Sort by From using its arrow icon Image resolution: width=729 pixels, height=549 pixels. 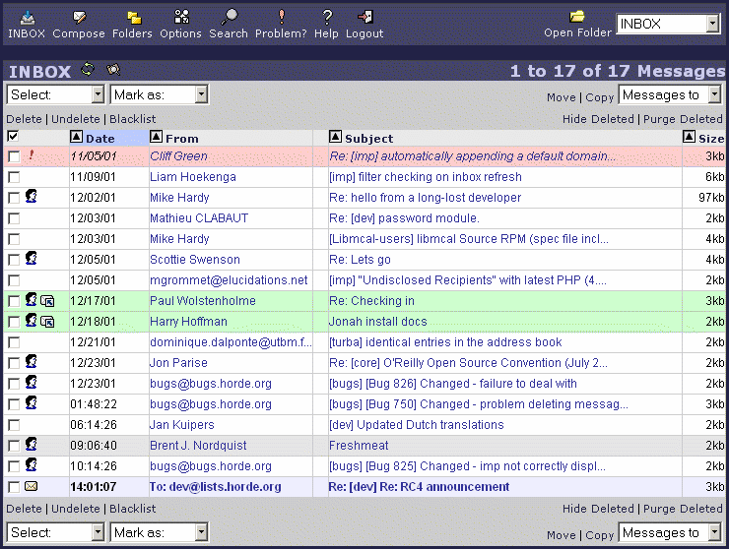point(156,137)
